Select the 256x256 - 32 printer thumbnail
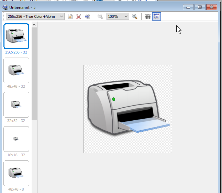Viewport: 222px width, 193px height. point(16,36)
